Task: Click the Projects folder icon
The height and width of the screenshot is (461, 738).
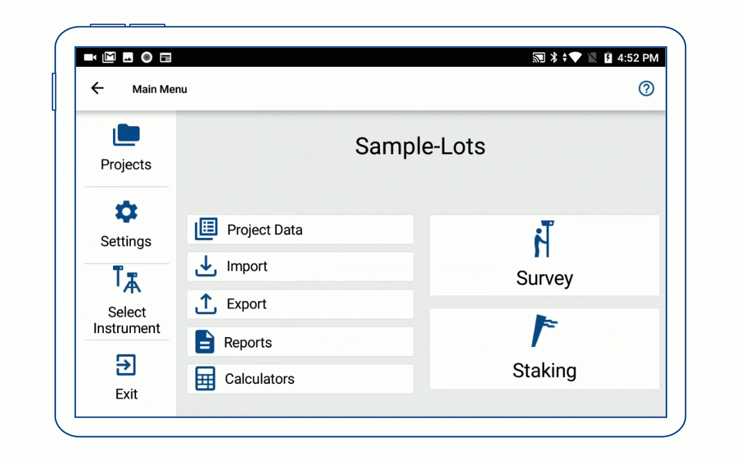Action: 126,135
